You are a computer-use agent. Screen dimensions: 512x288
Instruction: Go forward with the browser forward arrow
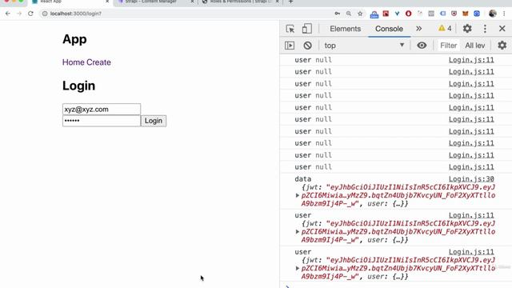click(19, 14)
